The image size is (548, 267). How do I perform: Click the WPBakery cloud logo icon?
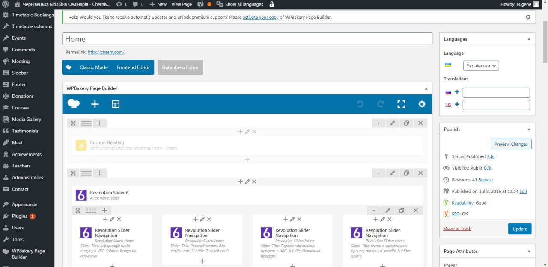[x=74, y=104]
